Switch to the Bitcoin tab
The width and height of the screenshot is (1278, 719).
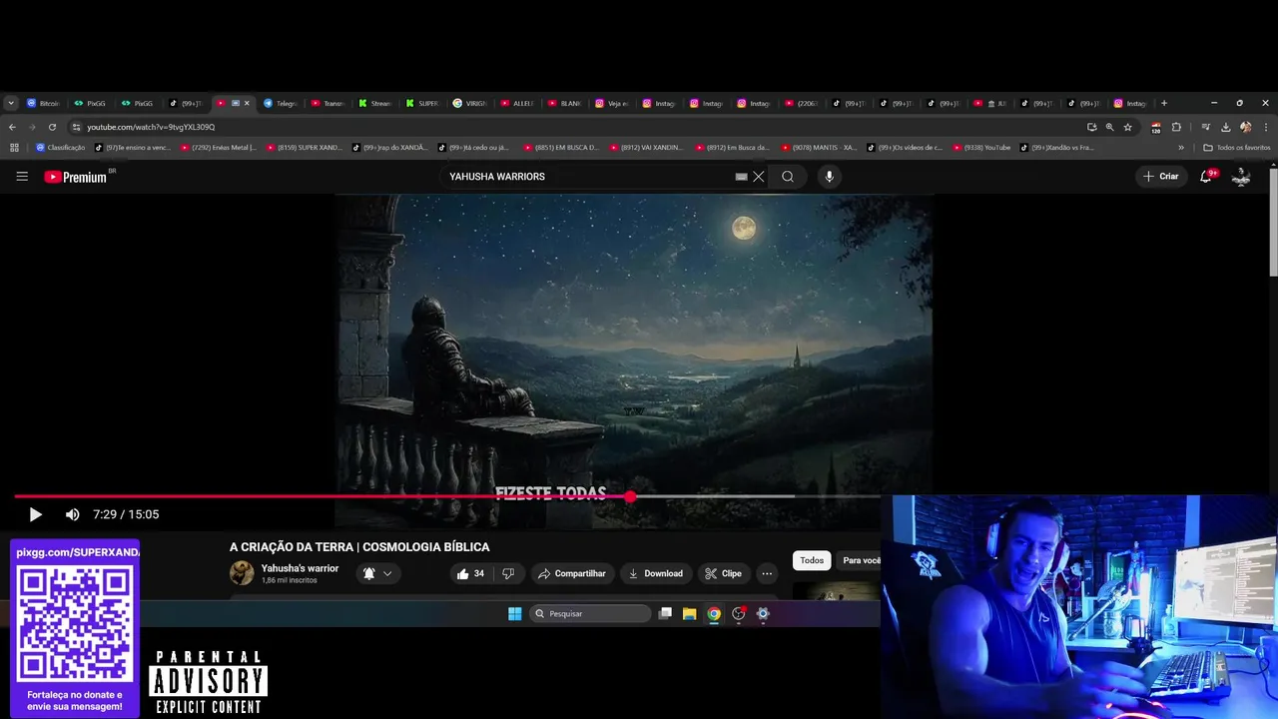(44, 103)
